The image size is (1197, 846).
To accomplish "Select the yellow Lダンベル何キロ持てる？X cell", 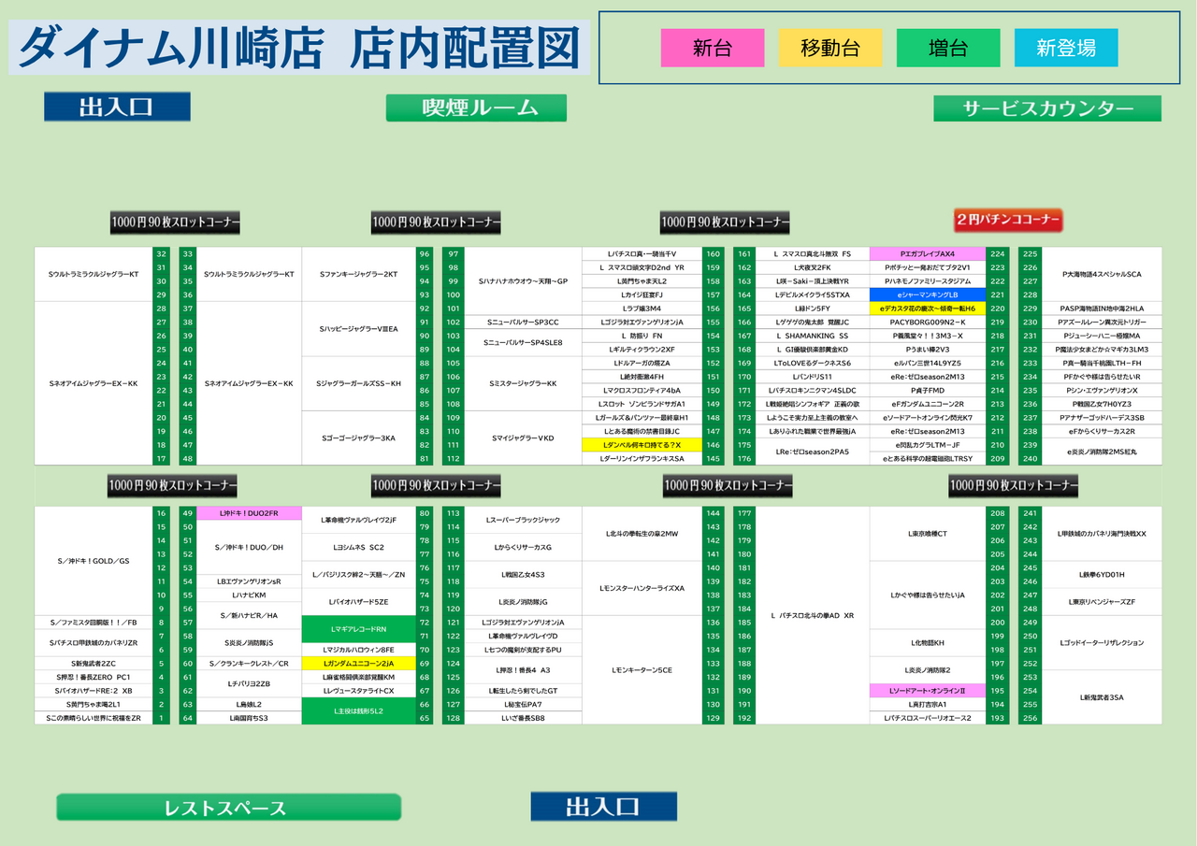I will 642,445.
